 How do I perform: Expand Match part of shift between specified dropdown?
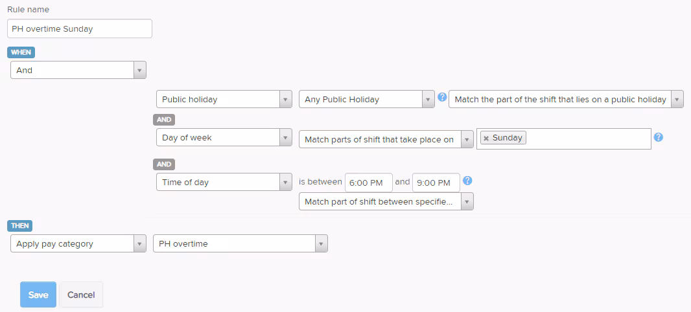(x=386, y=201)
